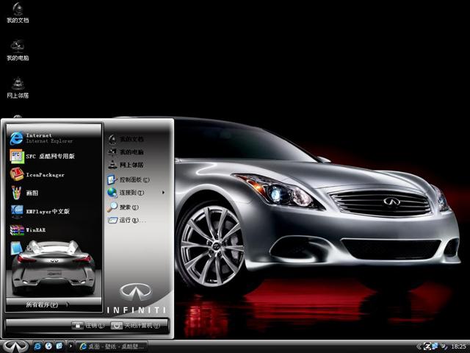Click the 18:25 taskbar clock
Viewport: 470px width, 353px height.
point(458,346)
